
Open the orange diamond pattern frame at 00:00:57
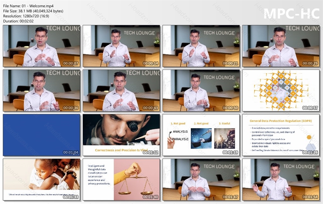click(281, 91)
